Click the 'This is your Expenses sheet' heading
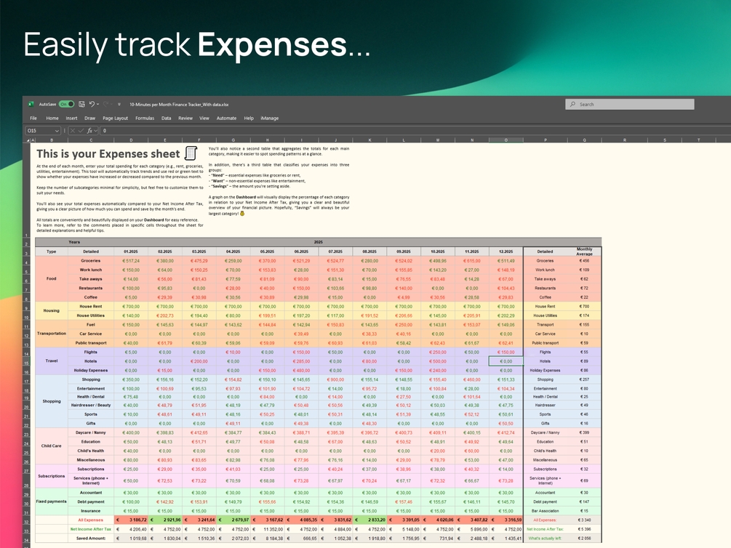The height and width of the screenshot is (548, 731). click(108, 154)
